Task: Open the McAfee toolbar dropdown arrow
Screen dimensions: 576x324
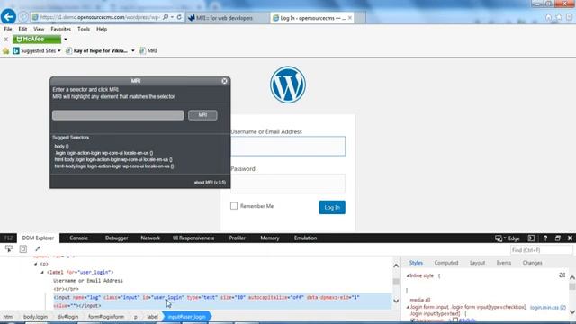Action: (x=66, y=40)
